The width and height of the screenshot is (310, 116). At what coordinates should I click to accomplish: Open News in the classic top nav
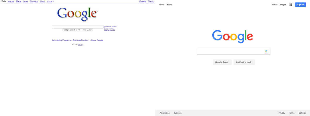click(x=25, y=1)
